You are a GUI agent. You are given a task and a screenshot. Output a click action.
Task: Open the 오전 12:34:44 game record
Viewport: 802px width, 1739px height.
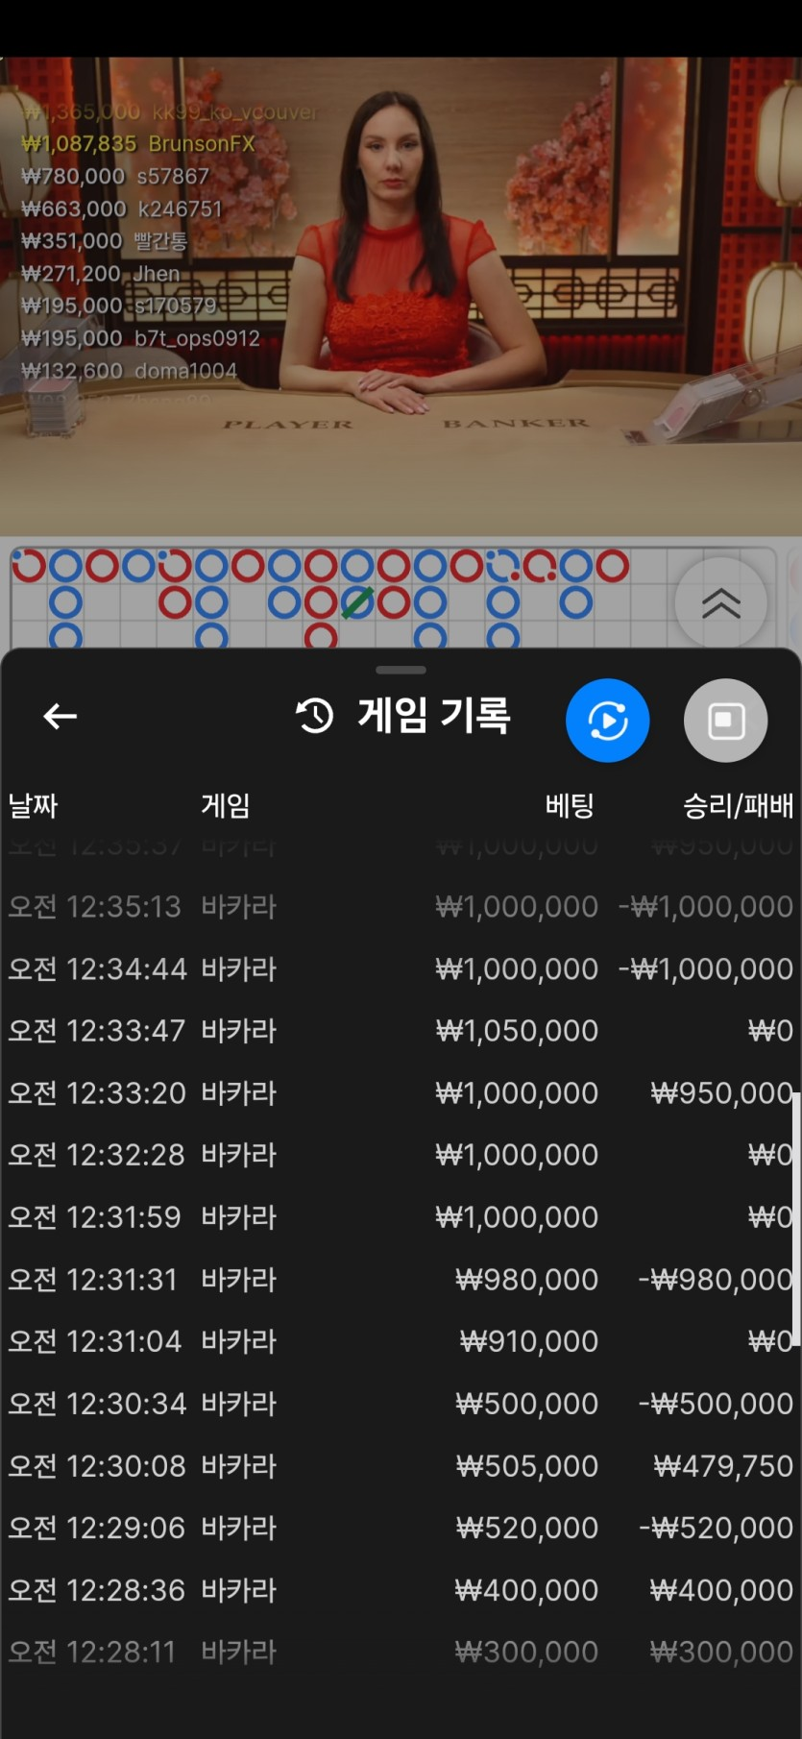coord(401,968)
